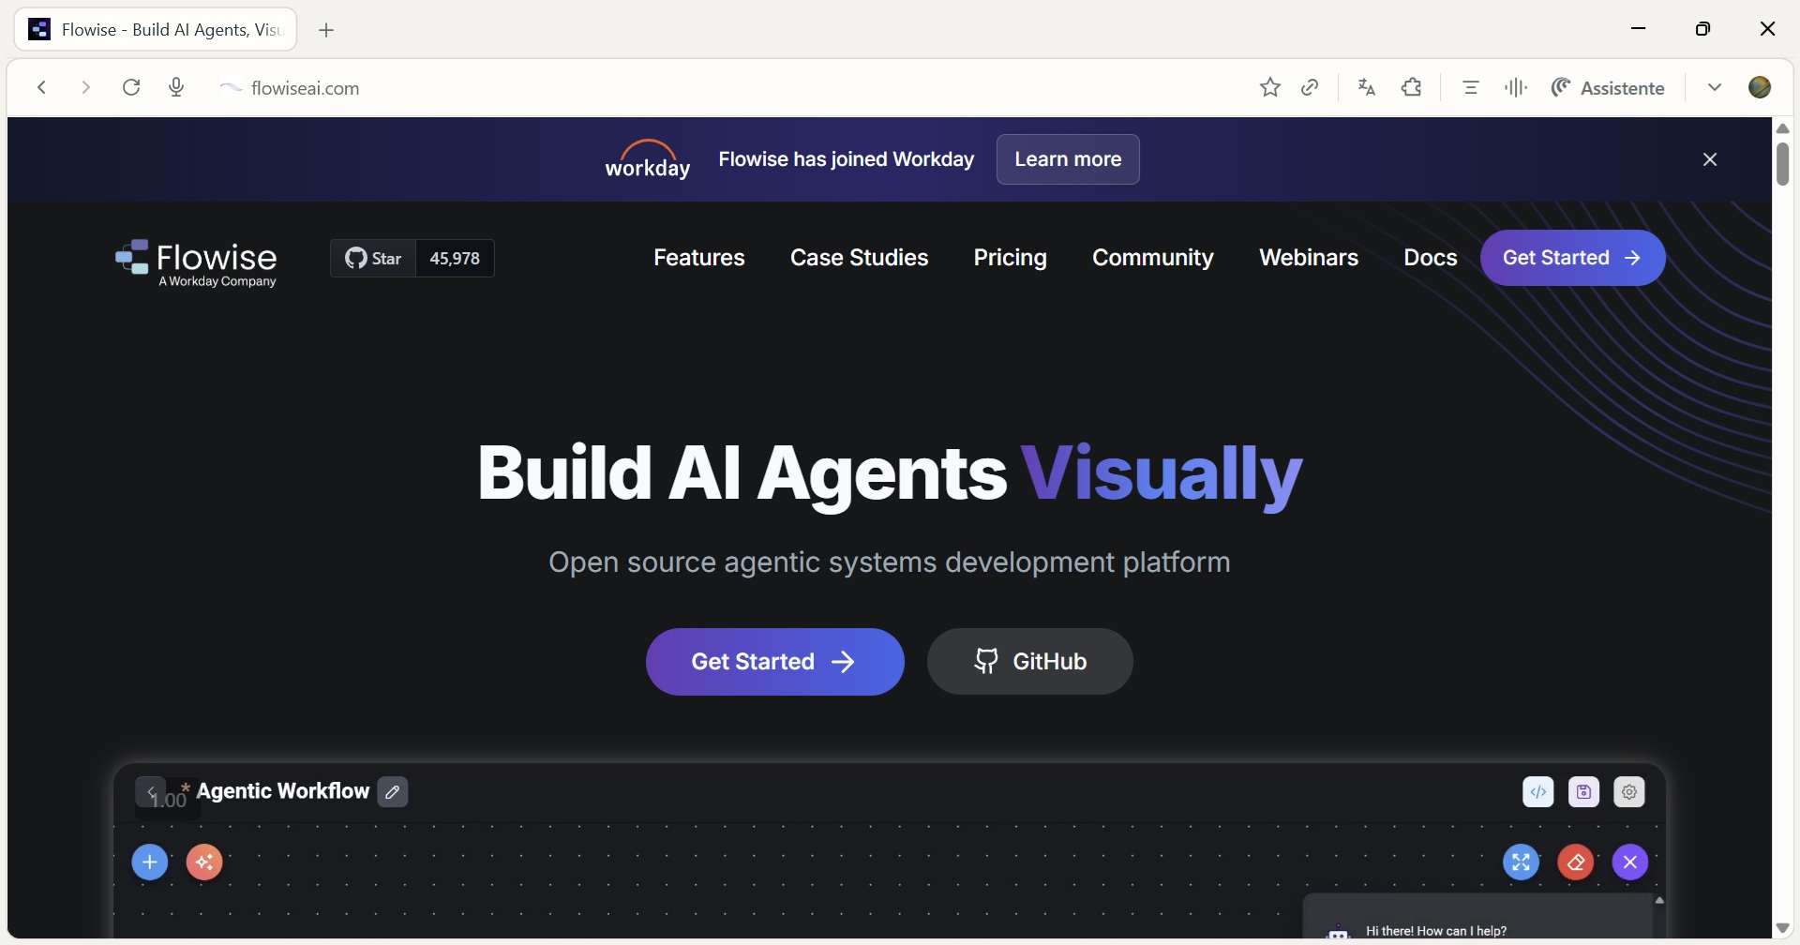
Task: Click the embed code icon in Agentic Workflow
Action: [1538, 792]
